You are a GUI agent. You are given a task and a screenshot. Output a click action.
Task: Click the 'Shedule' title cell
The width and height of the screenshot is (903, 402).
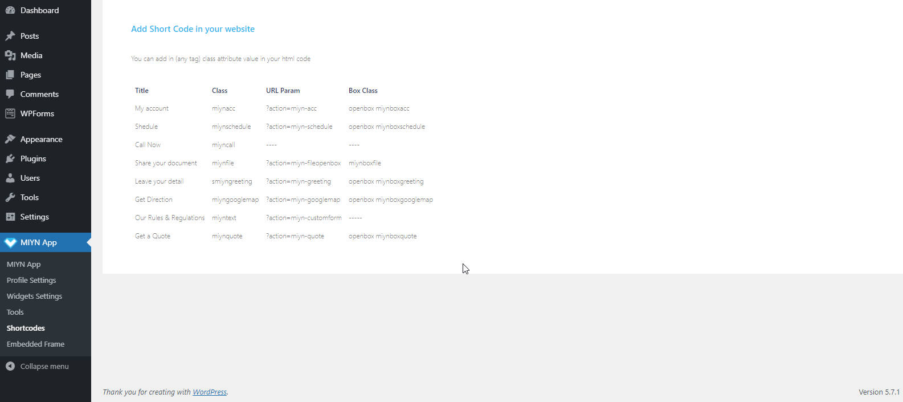(146, 127)
